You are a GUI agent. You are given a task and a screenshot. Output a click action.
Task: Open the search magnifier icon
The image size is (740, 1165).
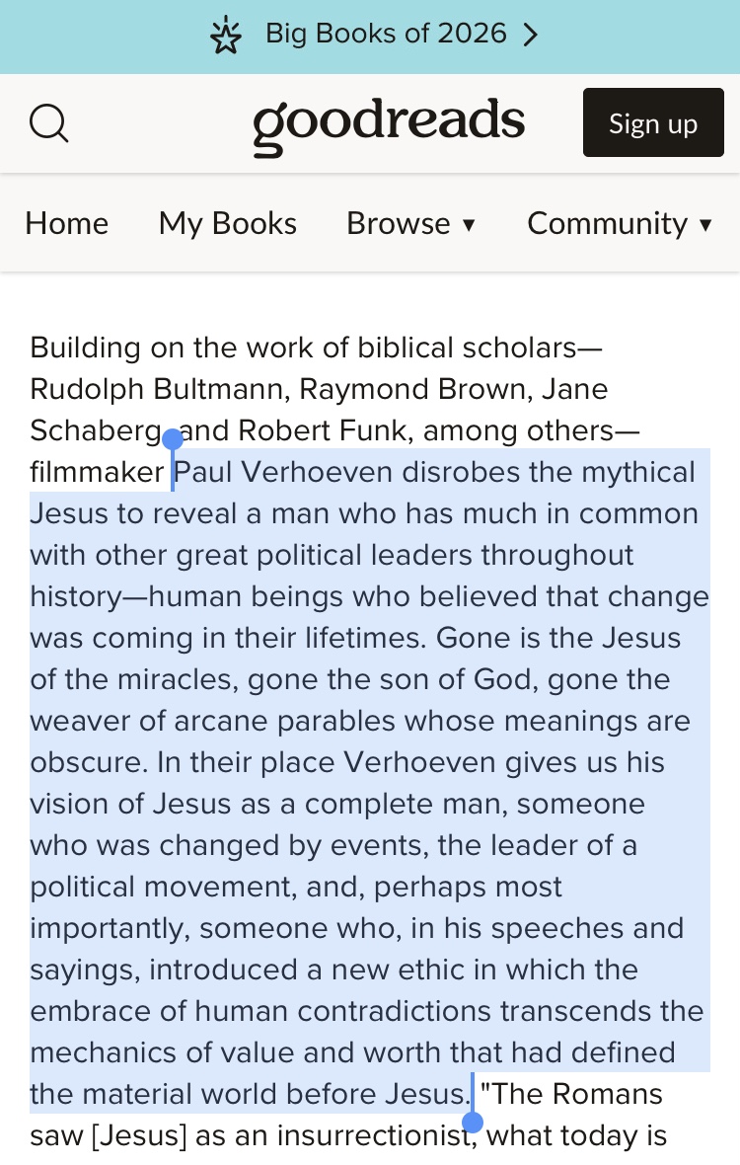[49, 122]
